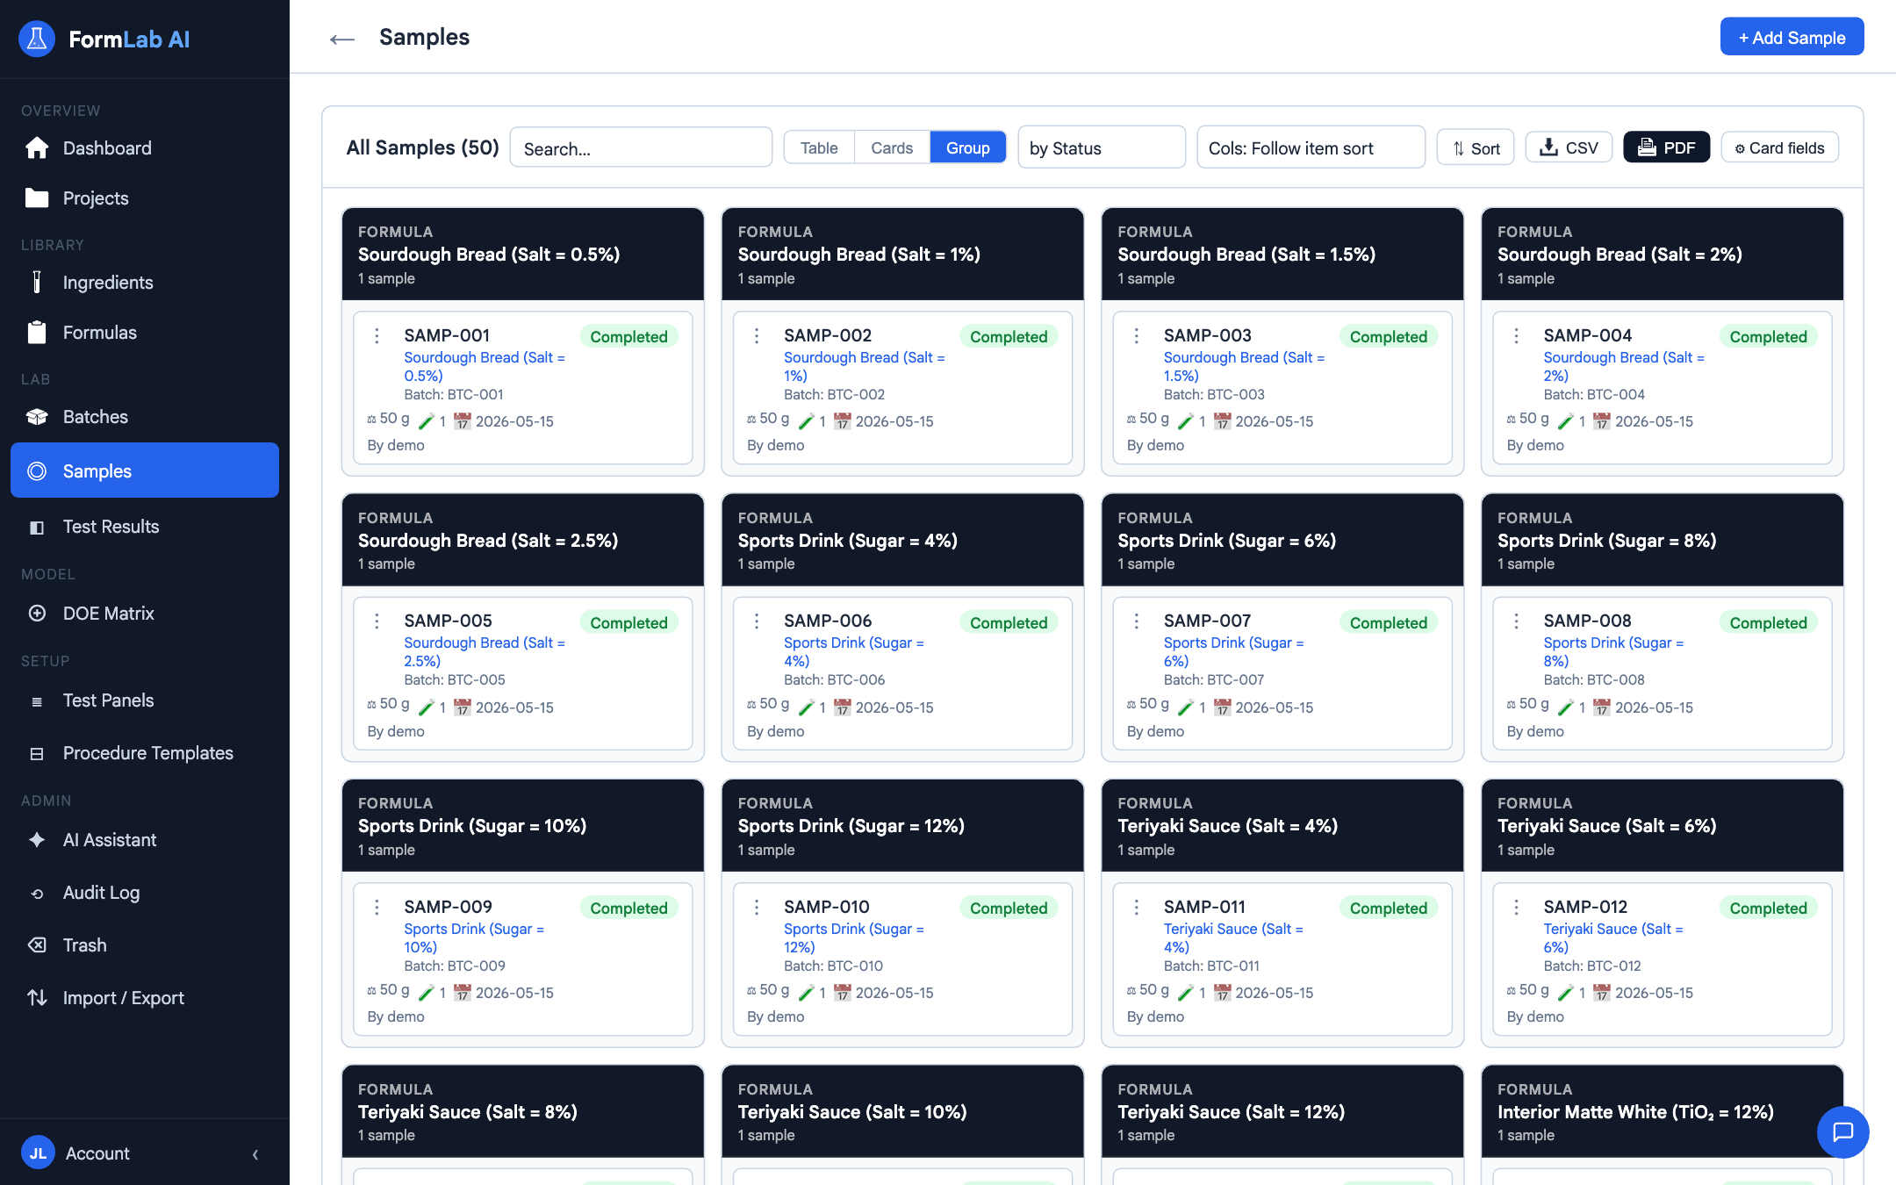Open the SAMP-006 kebab menu
Screen dimensions: 1896x1185
point(757,621)
